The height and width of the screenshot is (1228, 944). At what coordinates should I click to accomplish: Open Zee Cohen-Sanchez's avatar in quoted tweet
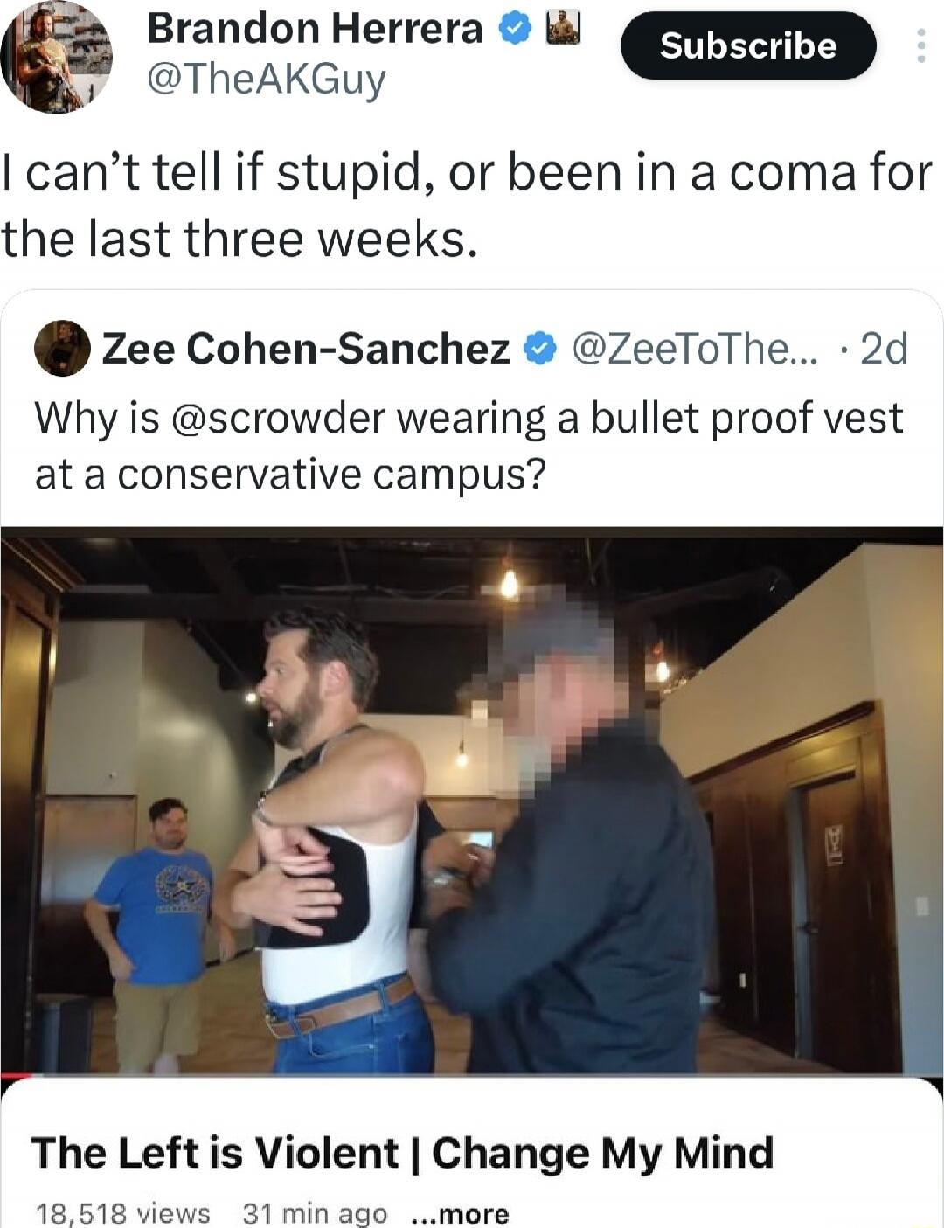[62, 349]
